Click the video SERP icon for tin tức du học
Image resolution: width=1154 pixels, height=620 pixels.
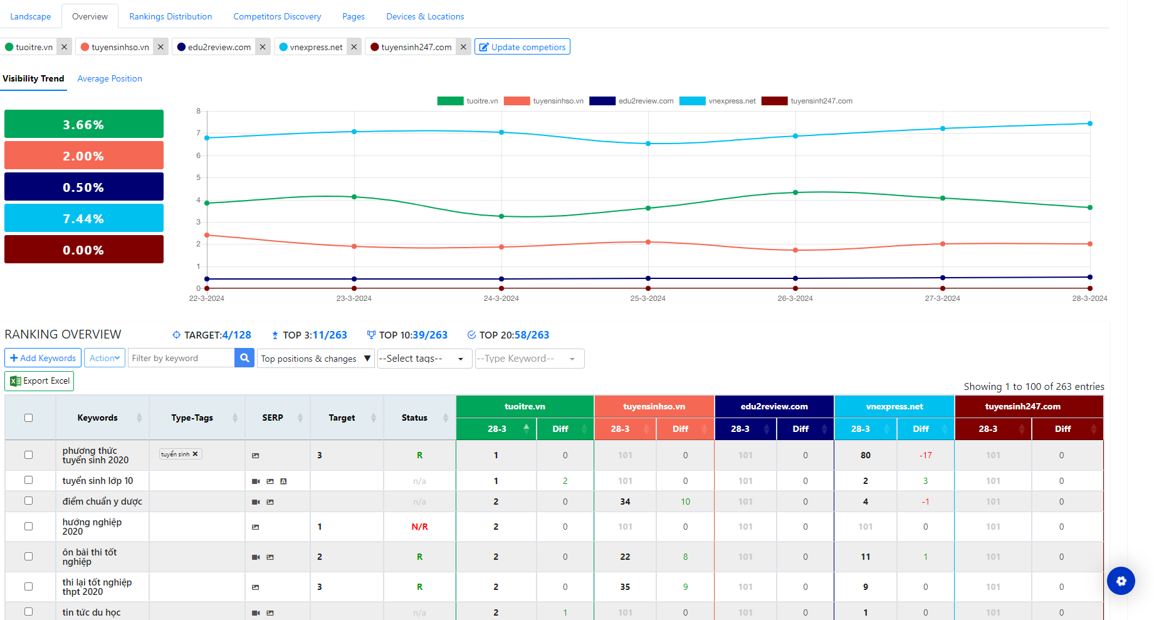[256, 613]
